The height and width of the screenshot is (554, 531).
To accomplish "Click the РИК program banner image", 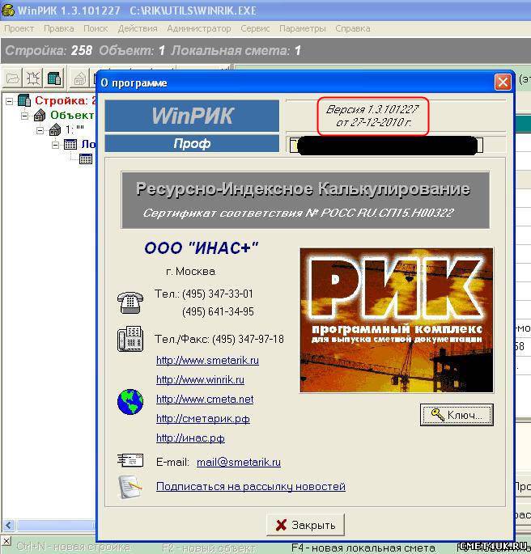I will tap(396, 319).
